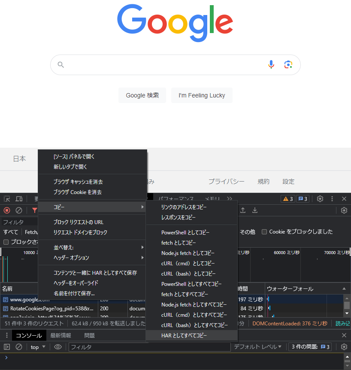
Task: Open the プライバシー footer link
Action: tap(227, 182)
